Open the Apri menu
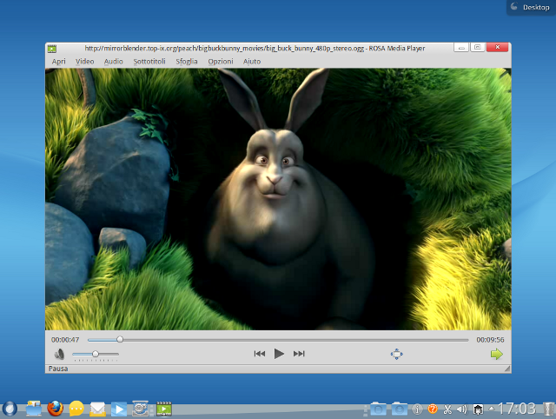The height and width of the screenshot is (419, 556). click(x=58, y=62)
